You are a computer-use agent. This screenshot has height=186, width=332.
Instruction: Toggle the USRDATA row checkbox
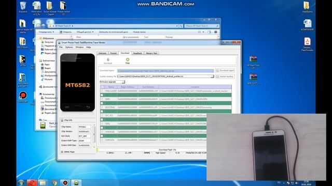102,140
